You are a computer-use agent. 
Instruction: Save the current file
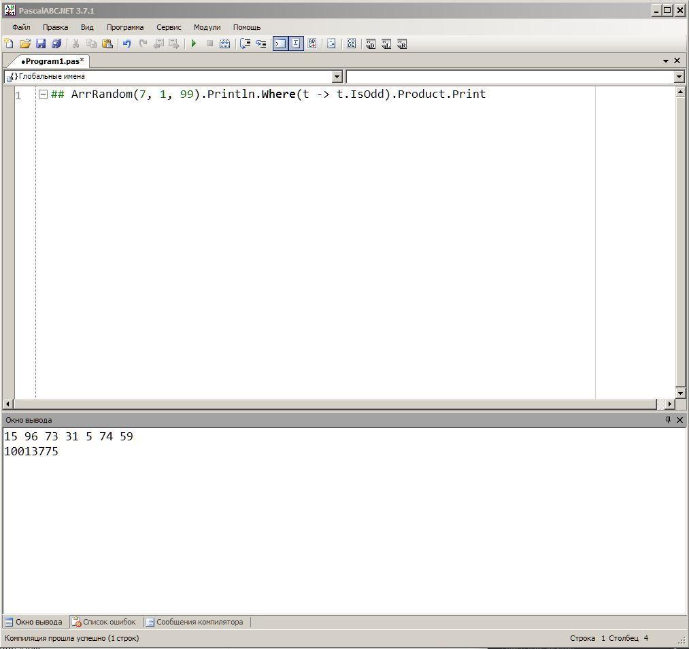tap(41, 43)
